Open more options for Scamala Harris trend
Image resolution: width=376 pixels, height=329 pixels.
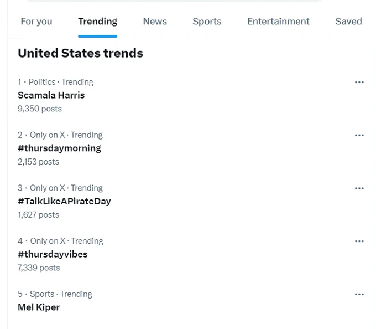359,83
